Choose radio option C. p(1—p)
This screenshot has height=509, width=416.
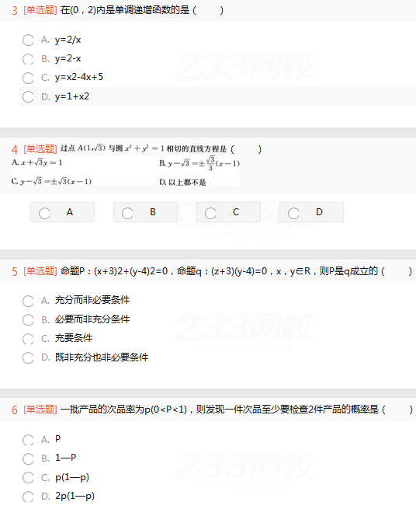pyautogui.click(x=28, y=477)
